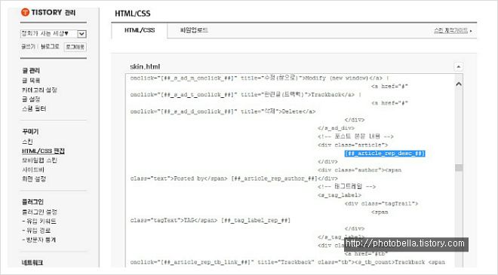The width and height of the screenshot is (498, 275).
Task: Open the blog selector dropdown arrow
Action: [81, 34]
